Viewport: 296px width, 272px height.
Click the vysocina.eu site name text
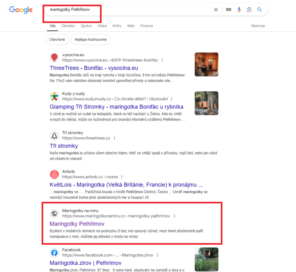pos(73,55)
